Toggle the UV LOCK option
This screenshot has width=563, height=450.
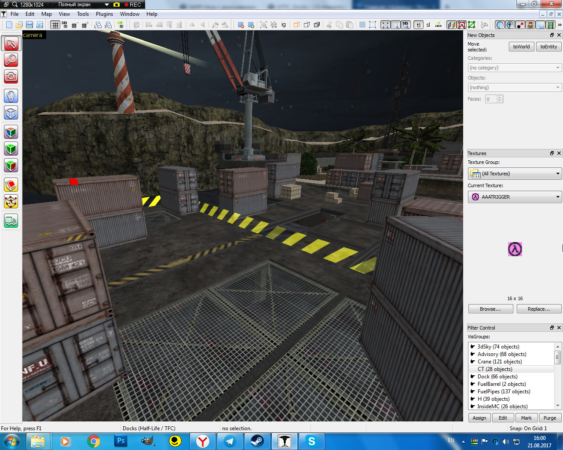[x=439, y=25]
